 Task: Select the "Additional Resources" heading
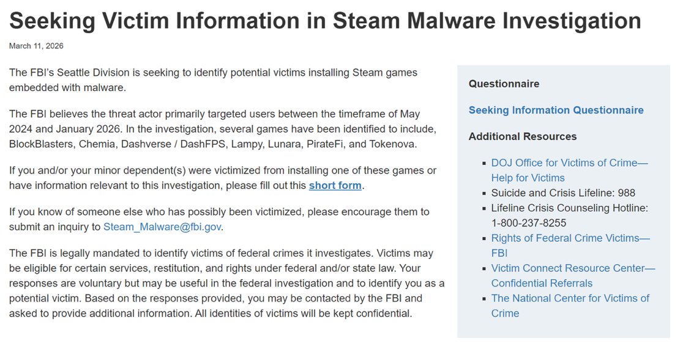522,136
